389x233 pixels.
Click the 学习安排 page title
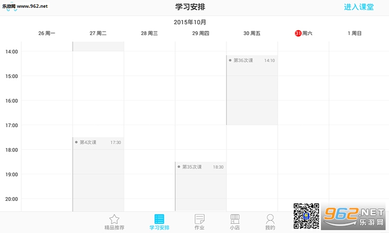click(x=190, y=7)
